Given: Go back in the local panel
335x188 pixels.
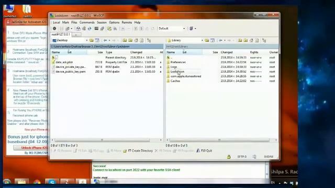Looking at the screenshot, I should [105, 40].
